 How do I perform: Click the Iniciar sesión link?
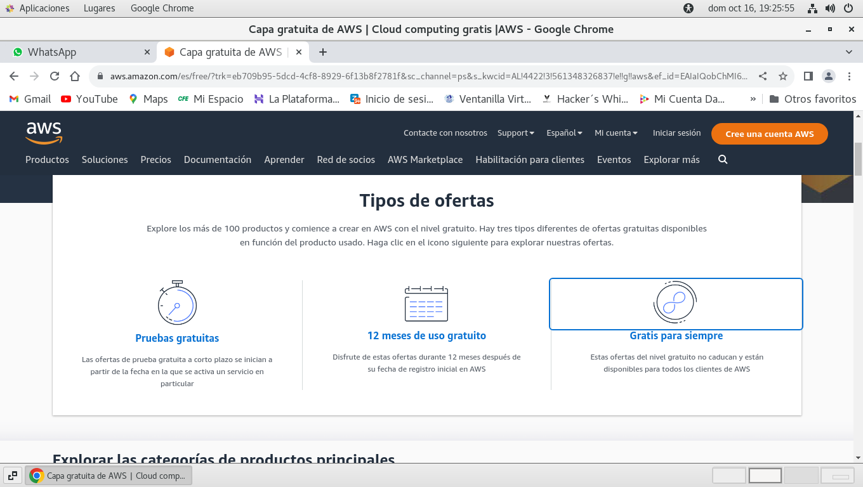676,133
